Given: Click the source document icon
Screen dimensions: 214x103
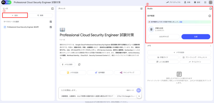Looking at the screenshot, I should tap(5, 27).
